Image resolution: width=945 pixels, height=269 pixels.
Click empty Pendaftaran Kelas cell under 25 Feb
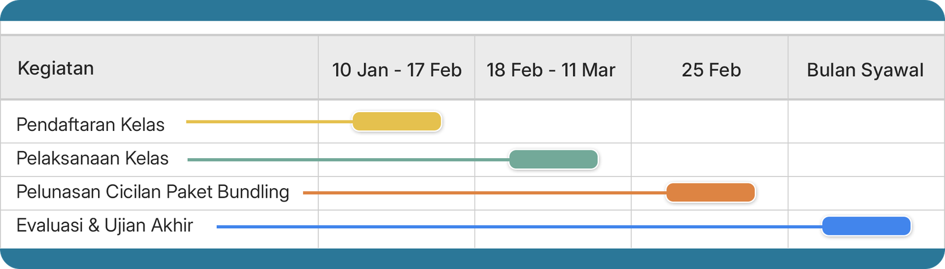pyautogui.click(x=709, y=122)
